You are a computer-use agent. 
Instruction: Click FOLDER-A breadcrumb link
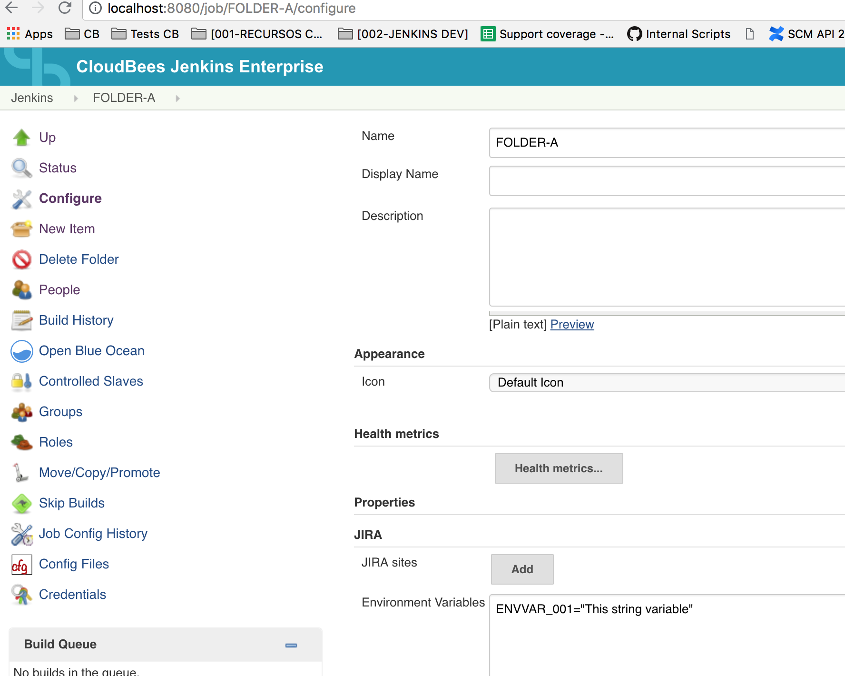(124, 98)
